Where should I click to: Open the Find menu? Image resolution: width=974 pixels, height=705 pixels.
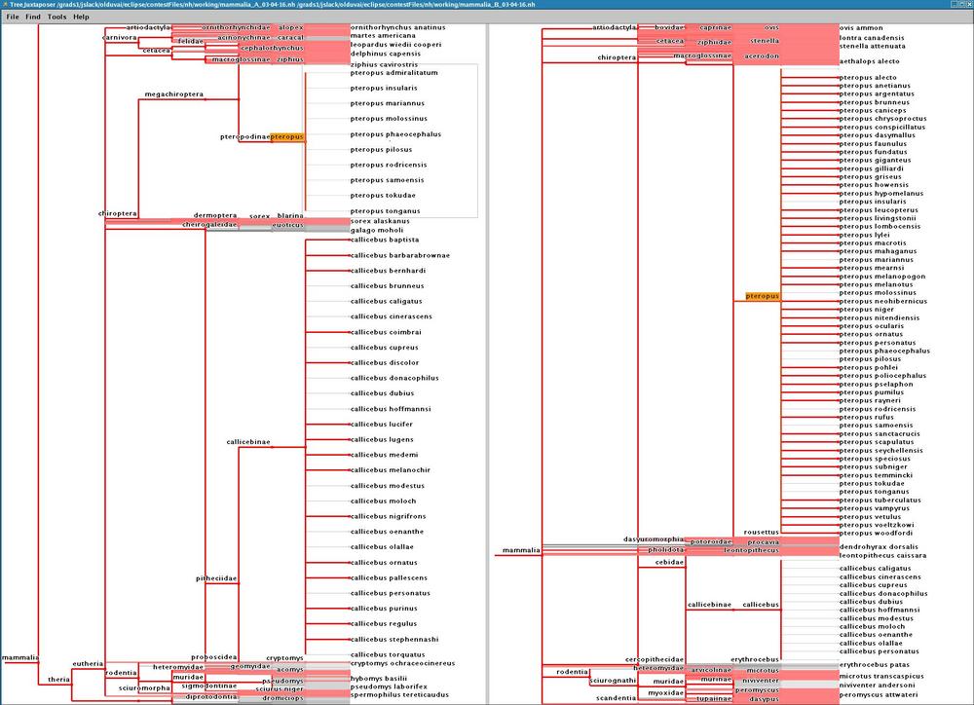pos(33,17)
